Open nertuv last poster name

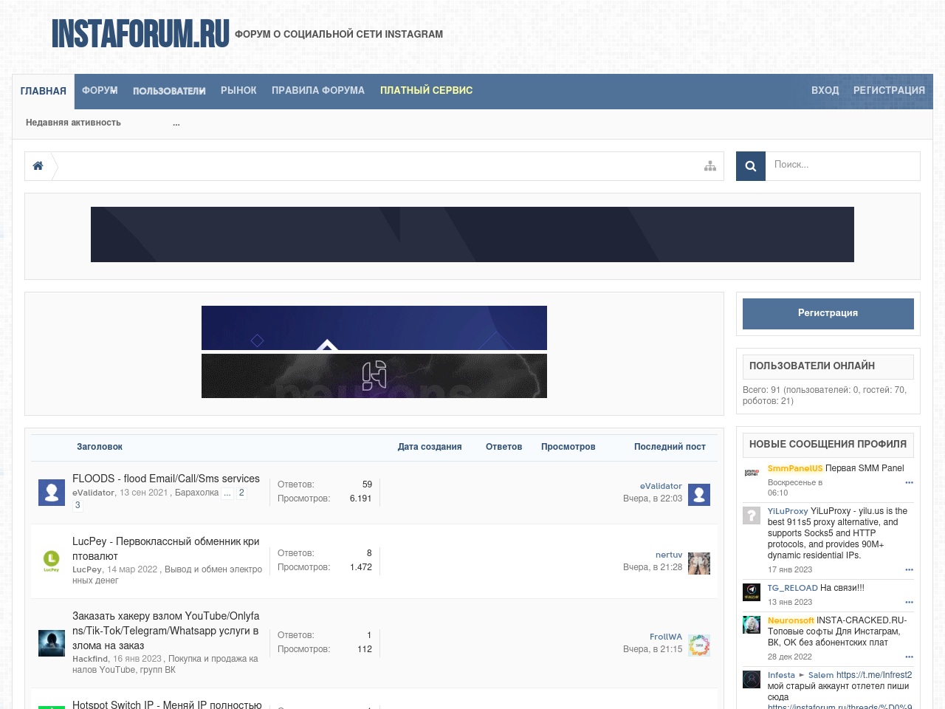click(x=669, y=555)
